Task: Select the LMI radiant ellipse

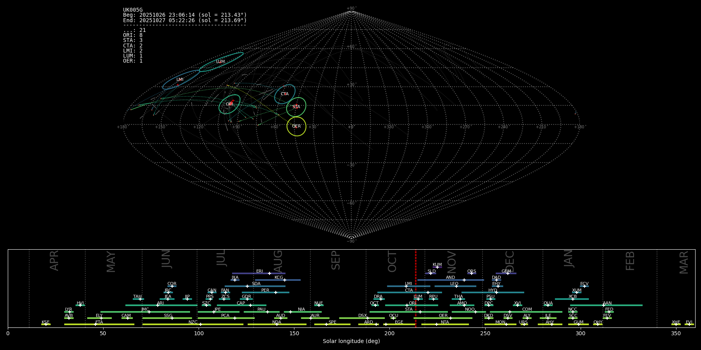Action: pos(180,80)
